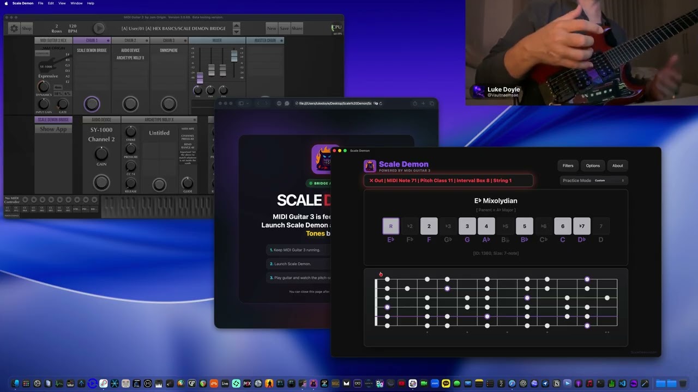The height and width of the screenshot is (392, 698).
Task: Toggle the ♭7 interval box
Action: [581, 226]
